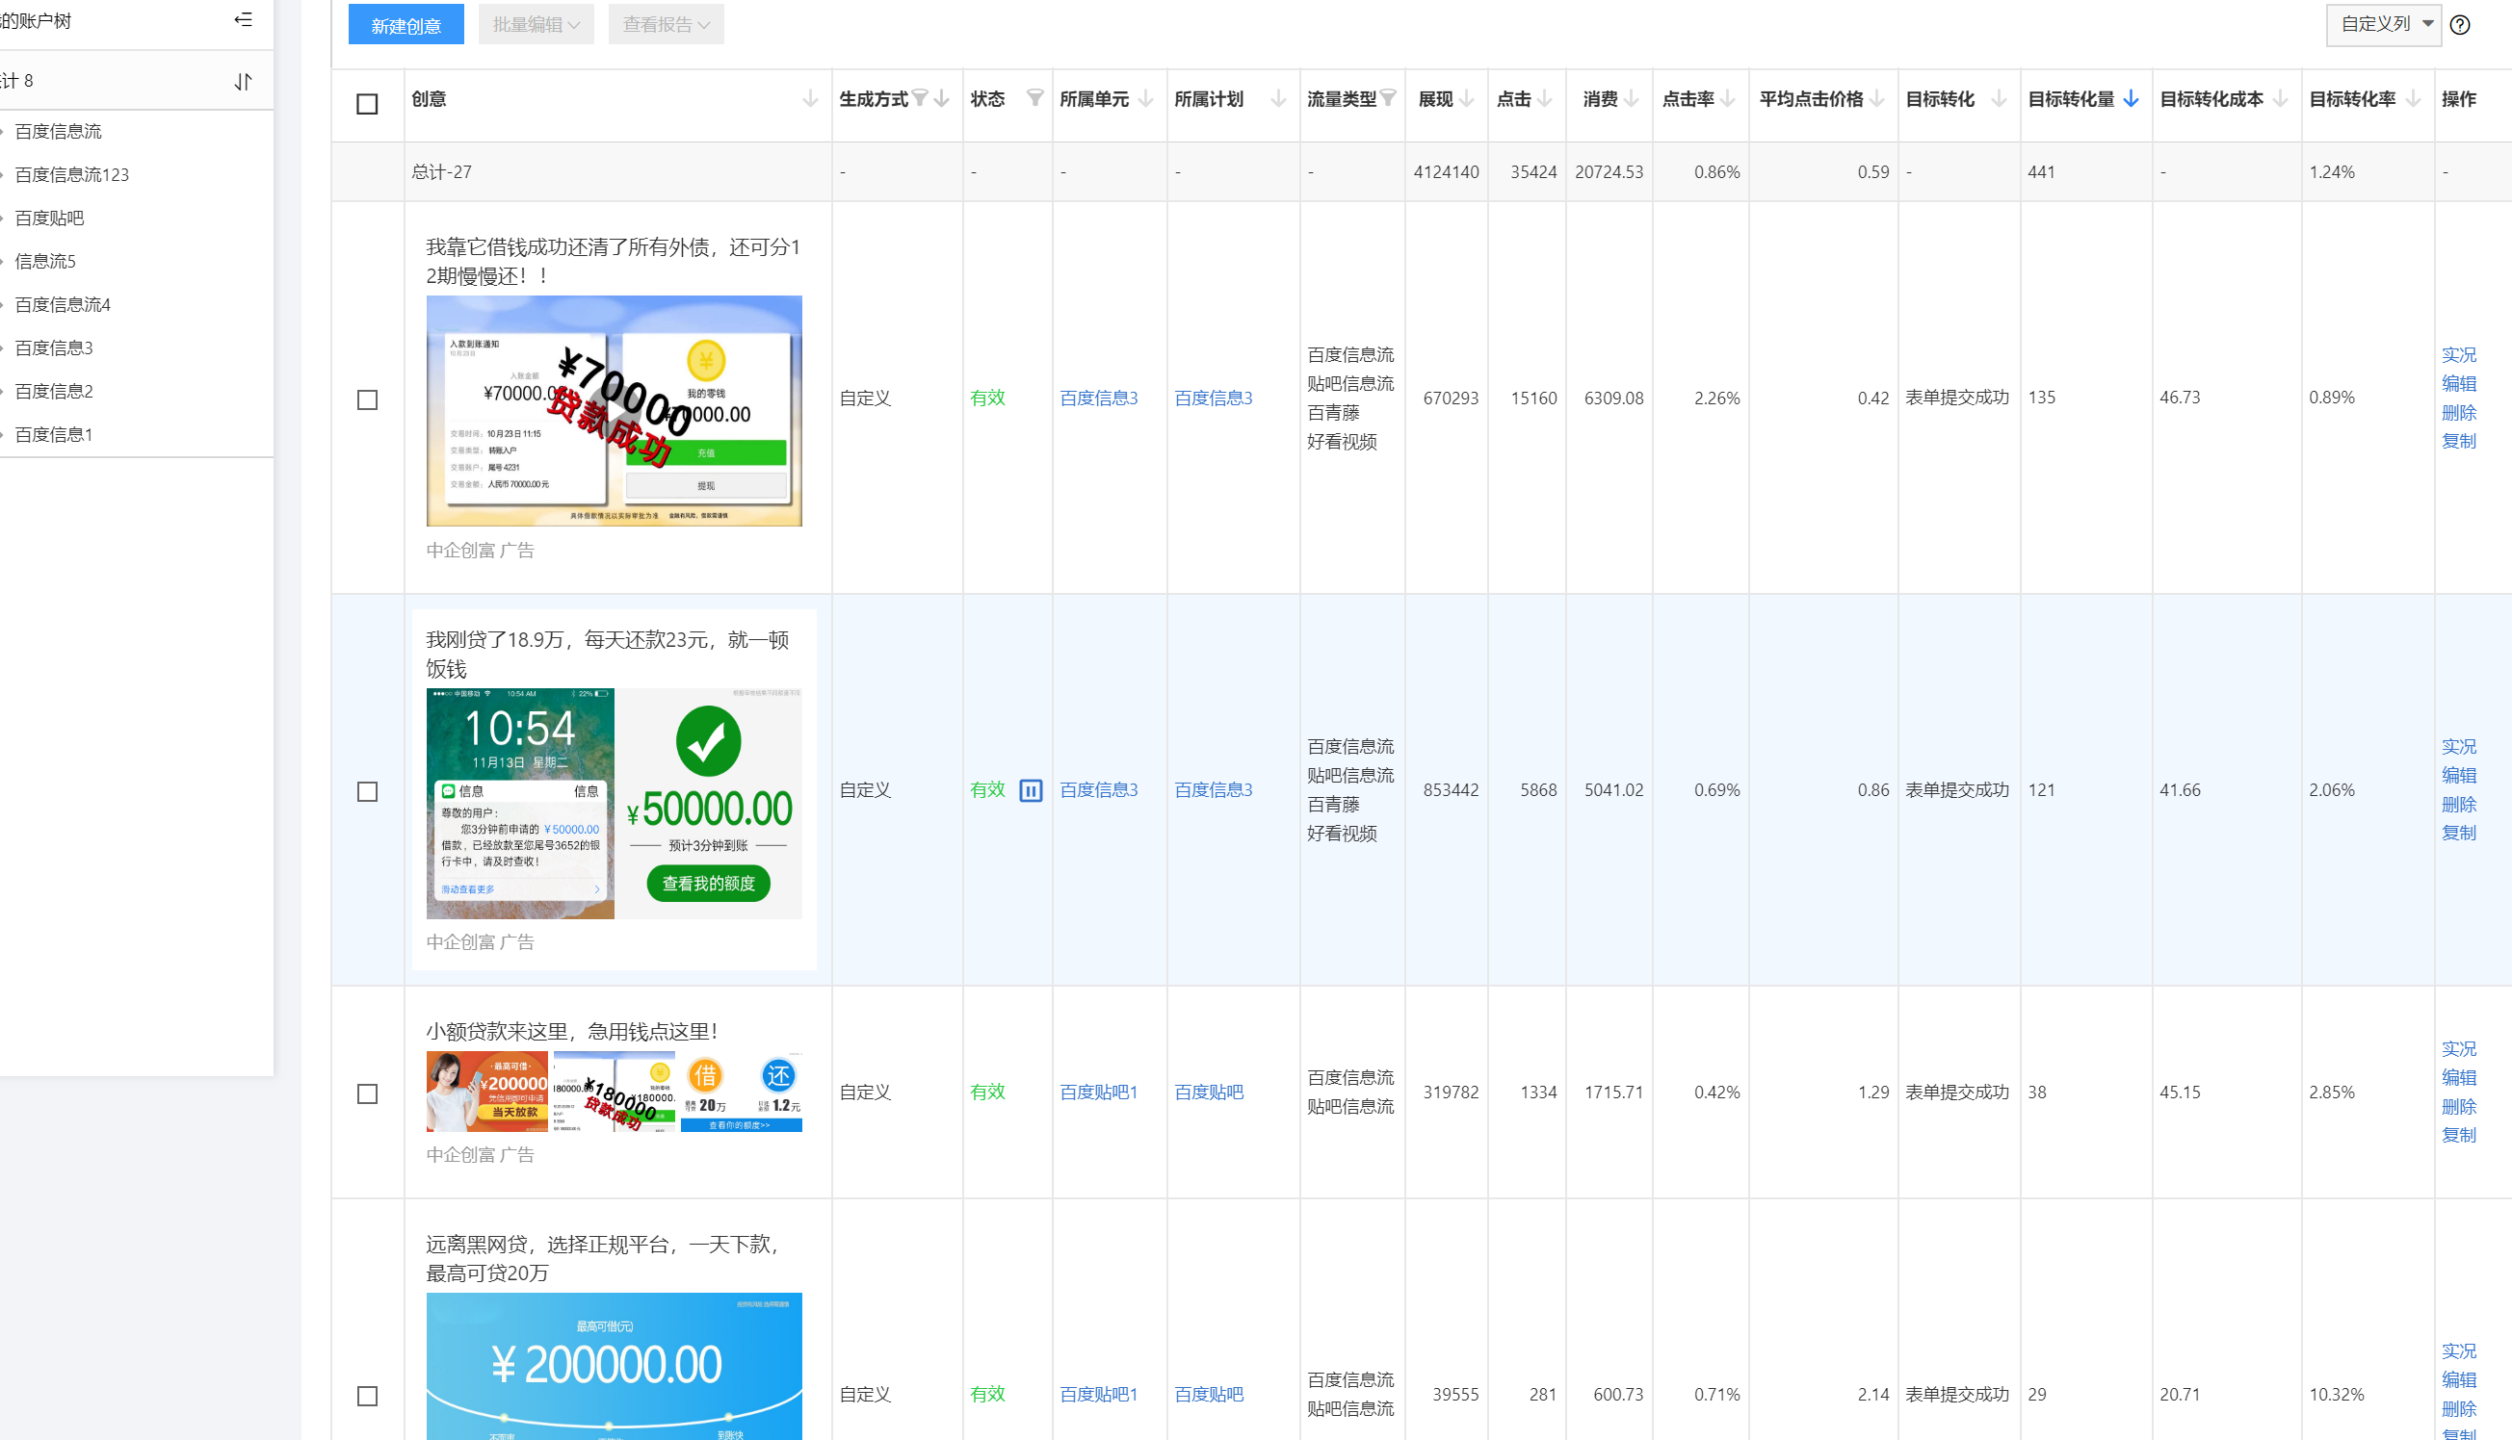2512x1440 pixels.
Task: Click filter icon in 状态 column header
Action: 1034,98
